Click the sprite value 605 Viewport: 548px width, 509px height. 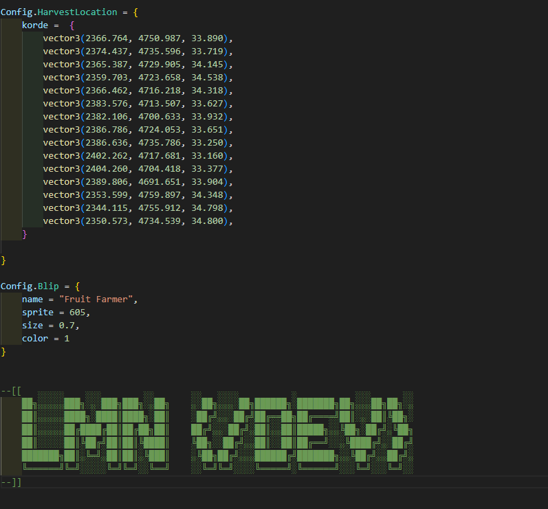coord(77,313)
